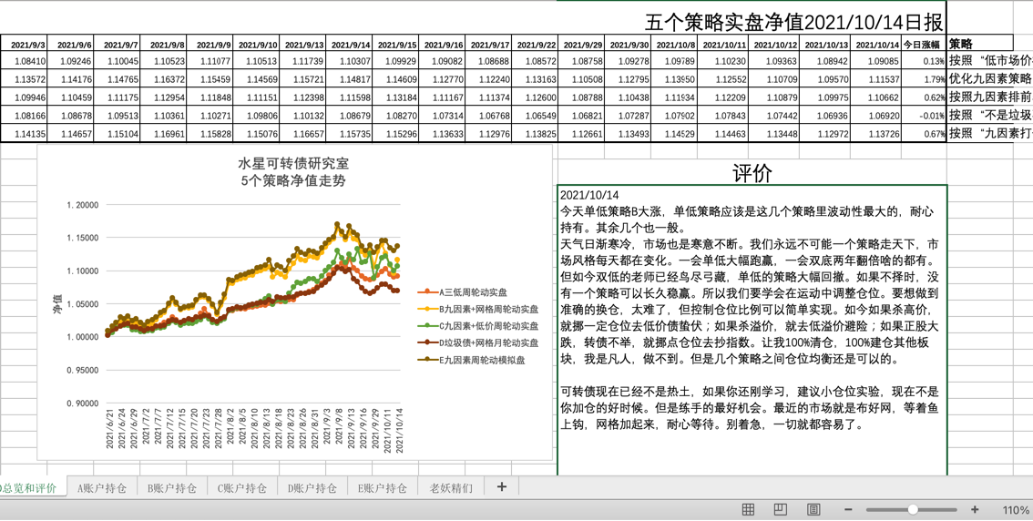The width and height of the screenshot is (1033, 521).
Task: Click legend entry E九因素周轮动模拟盘
Action: coord(482,360)
